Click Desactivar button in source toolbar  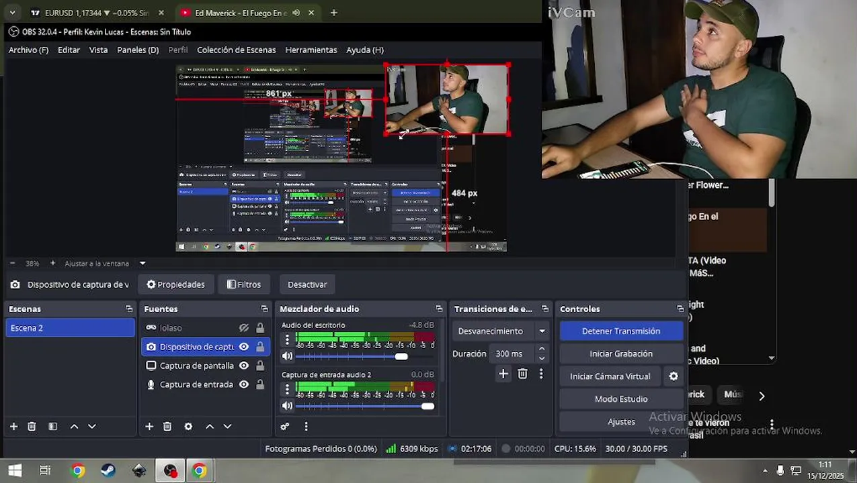[x=307, y=284]
